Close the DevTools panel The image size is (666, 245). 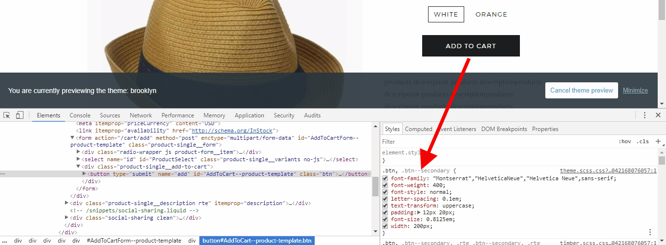(658, 115)
